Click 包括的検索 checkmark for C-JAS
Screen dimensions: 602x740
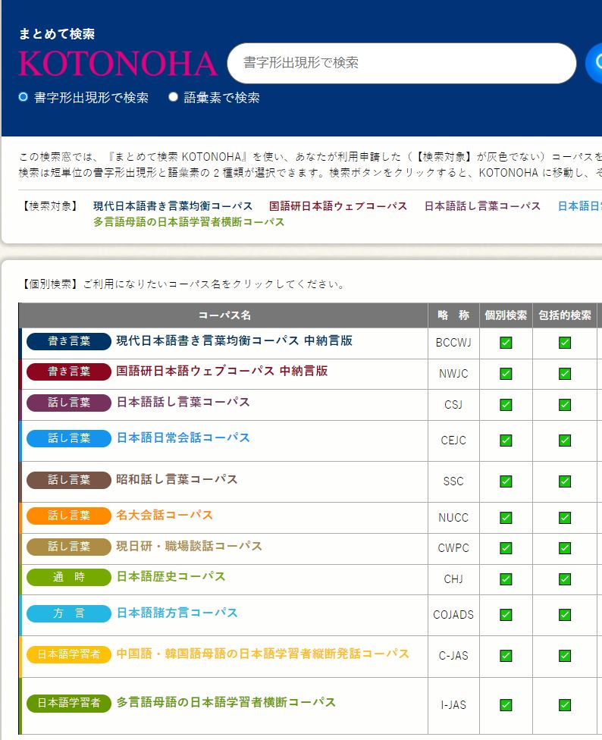pos(565,656)
